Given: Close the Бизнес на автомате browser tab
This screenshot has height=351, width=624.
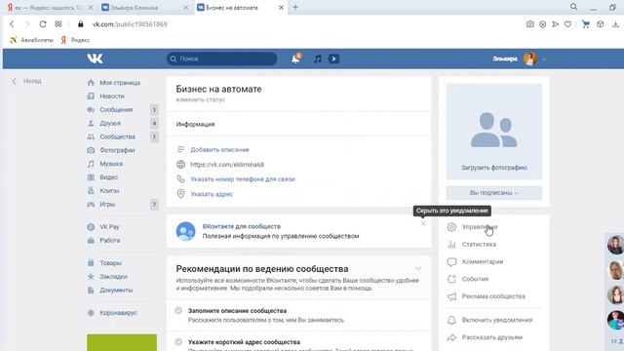Looking at the screenshot, I should (x=281, y=8).
